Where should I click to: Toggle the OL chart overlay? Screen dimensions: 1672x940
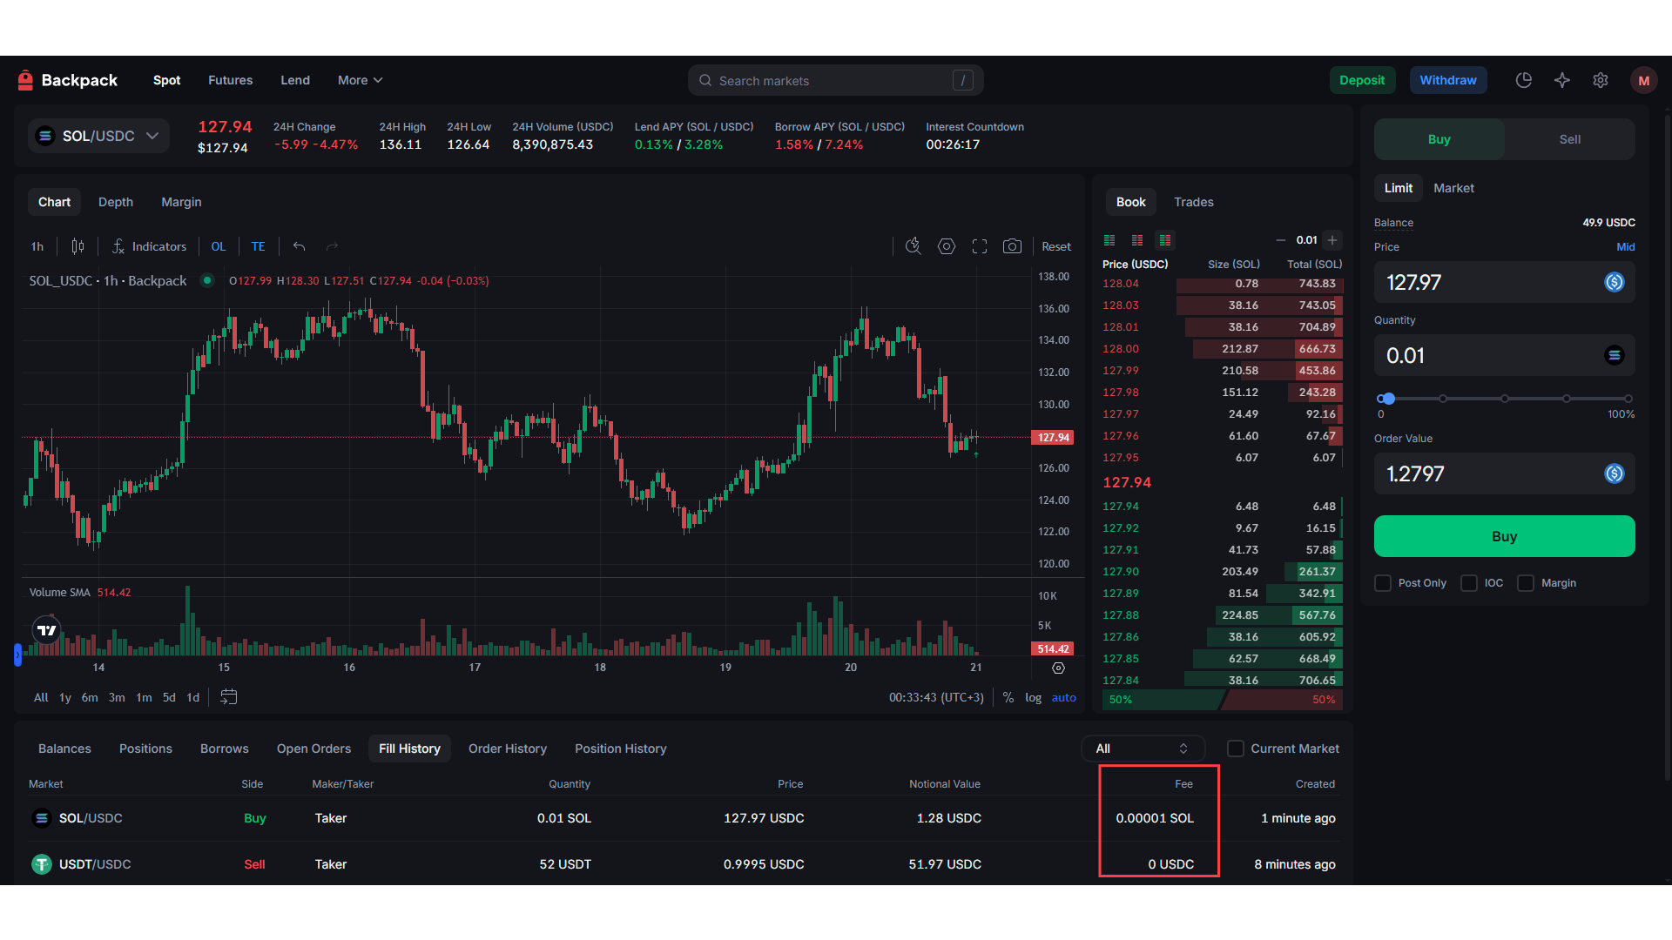coord(219,246)
